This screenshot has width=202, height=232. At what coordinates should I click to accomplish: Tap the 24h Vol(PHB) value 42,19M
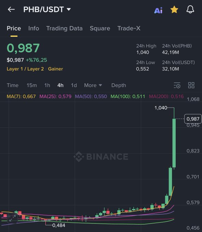(x=171, y=53)
